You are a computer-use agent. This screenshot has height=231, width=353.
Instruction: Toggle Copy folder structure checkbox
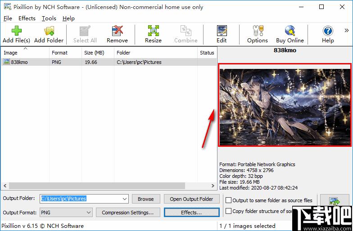click(x=229, y=211)
